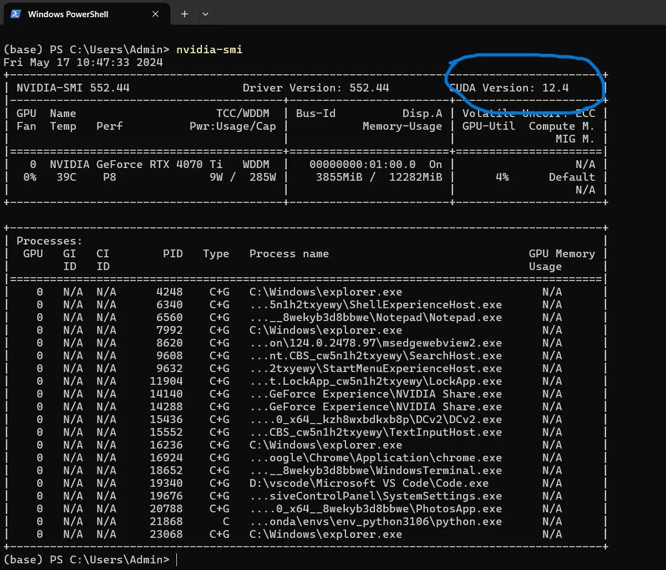The height and width of the screenshot is (570, 666).
Task: Click the TextInputHost.exe process name
Action: click(x=376, y=432)
